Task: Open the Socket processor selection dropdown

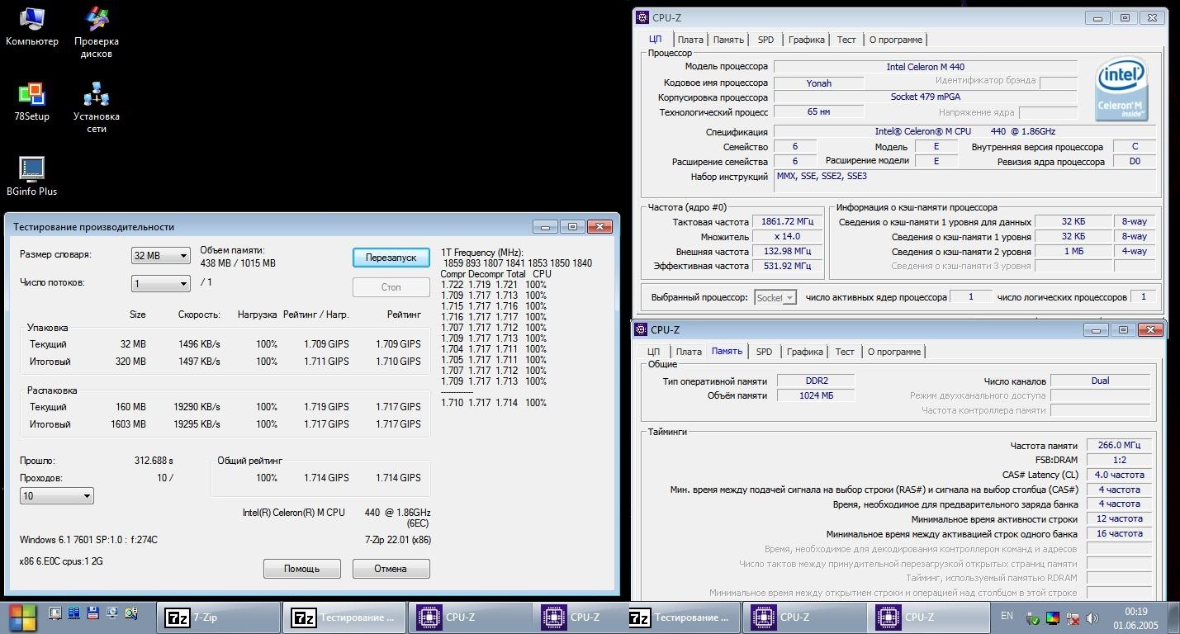Action: 775,298
